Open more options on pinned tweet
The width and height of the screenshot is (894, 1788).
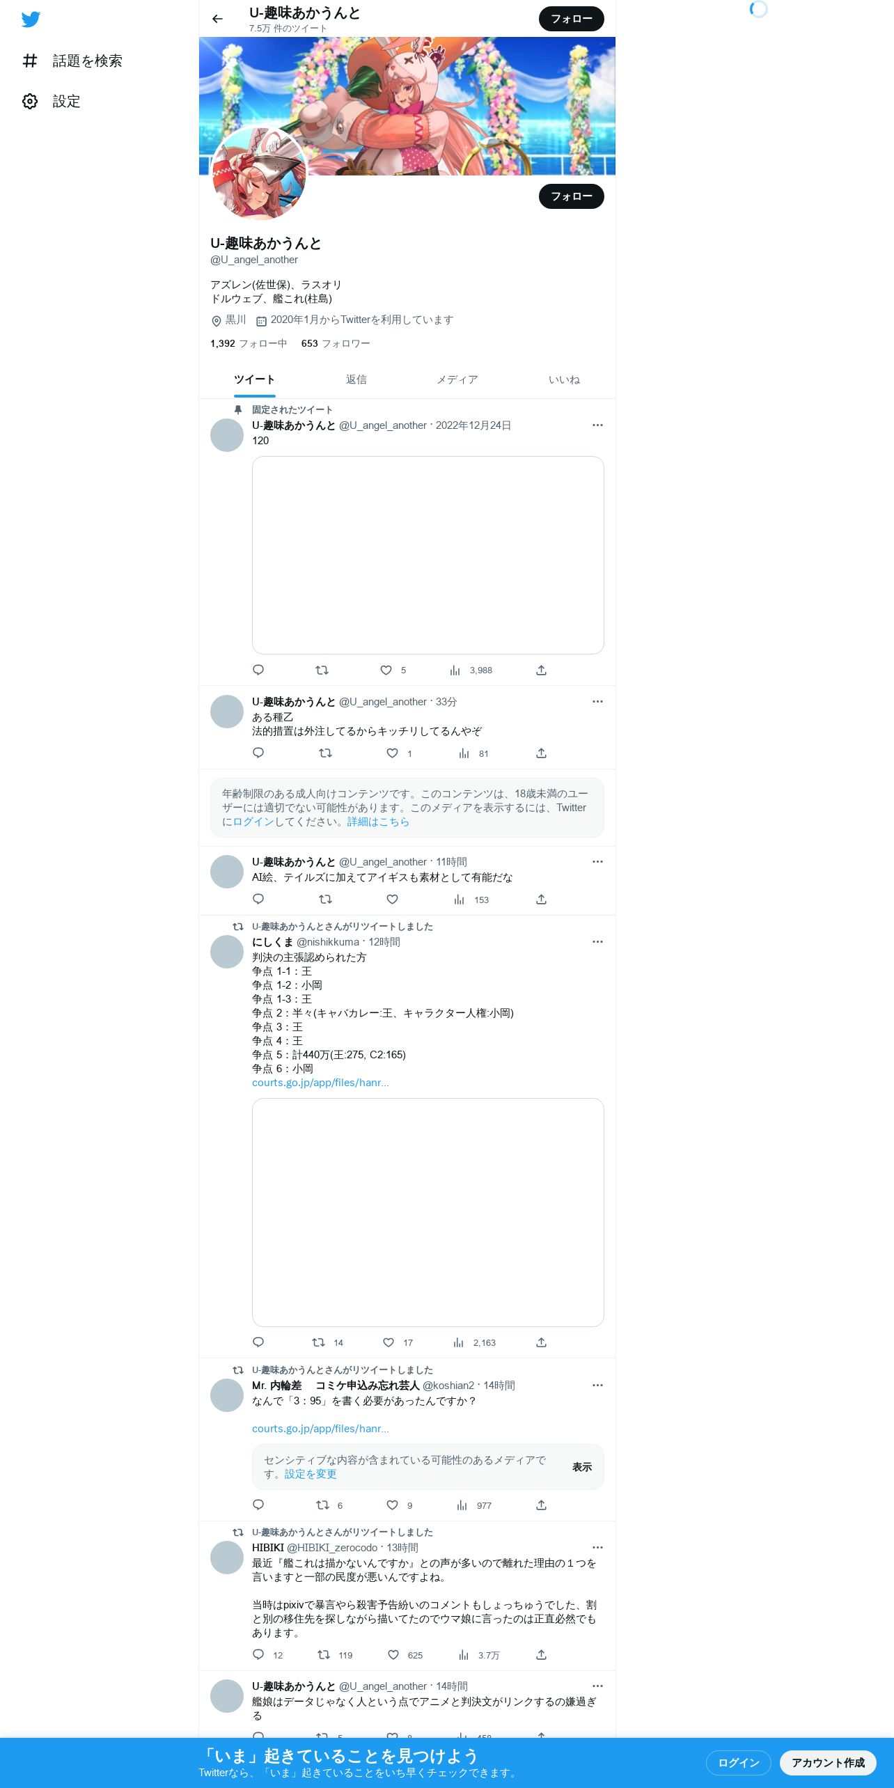coord(597,425)
